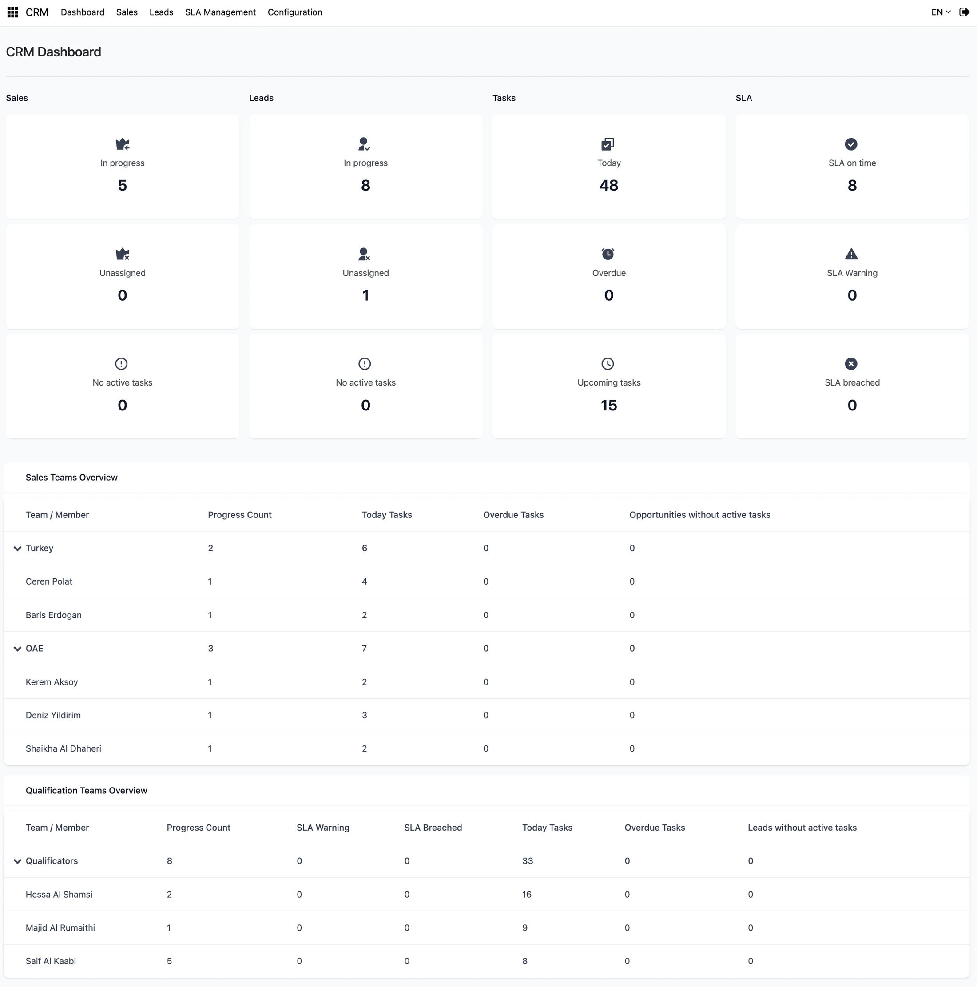Open the Sales menu item
977x987 pixels.
pos(127,12)
